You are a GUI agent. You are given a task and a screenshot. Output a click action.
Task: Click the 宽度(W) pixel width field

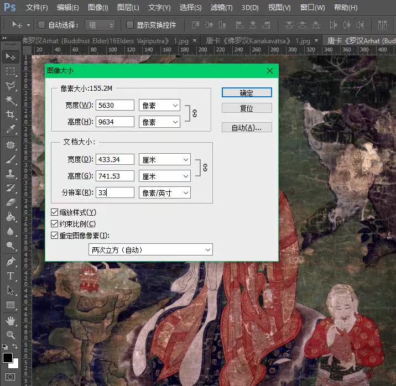point(115,105)
